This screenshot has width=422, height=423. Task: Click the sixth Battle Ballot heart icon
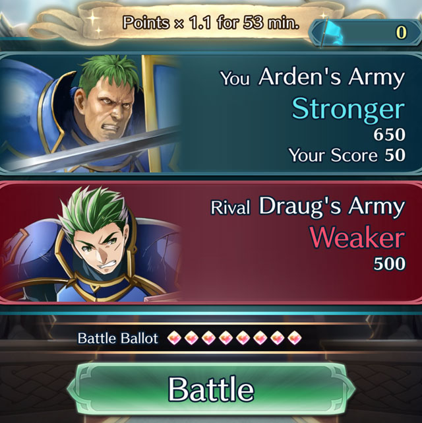260,338
